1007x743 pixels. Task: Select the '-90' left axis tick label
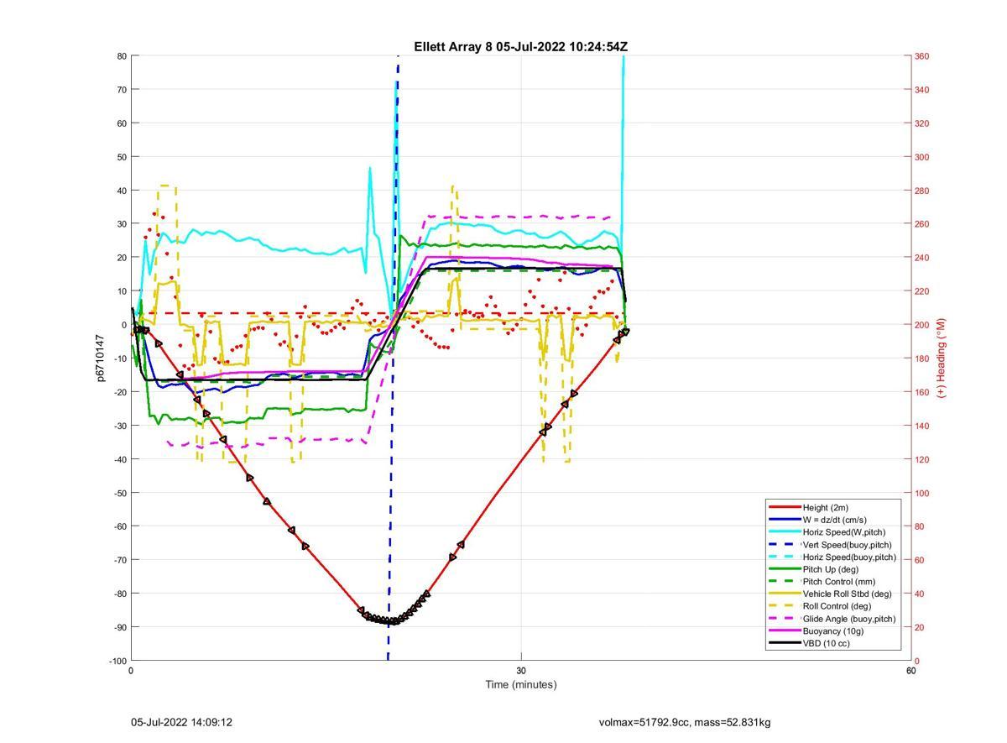[119, 628]
